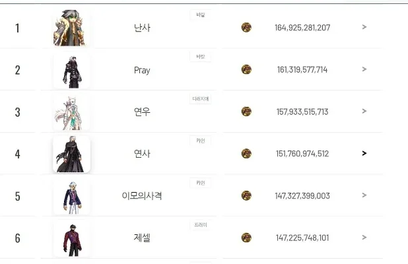Click the character name 제셀
The width and height of the screenshot is (408, 264).
click(x=142, y=238)
